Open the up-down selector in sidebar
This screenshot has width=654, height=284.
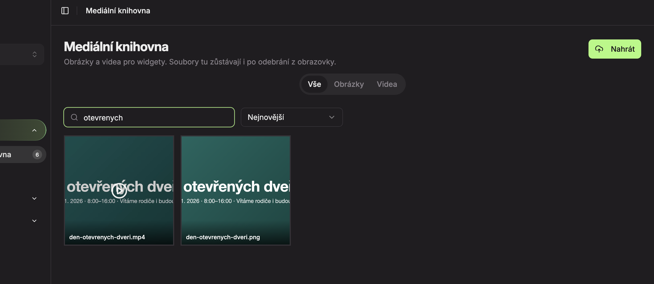pyautogui.click(x=34, y=54)
